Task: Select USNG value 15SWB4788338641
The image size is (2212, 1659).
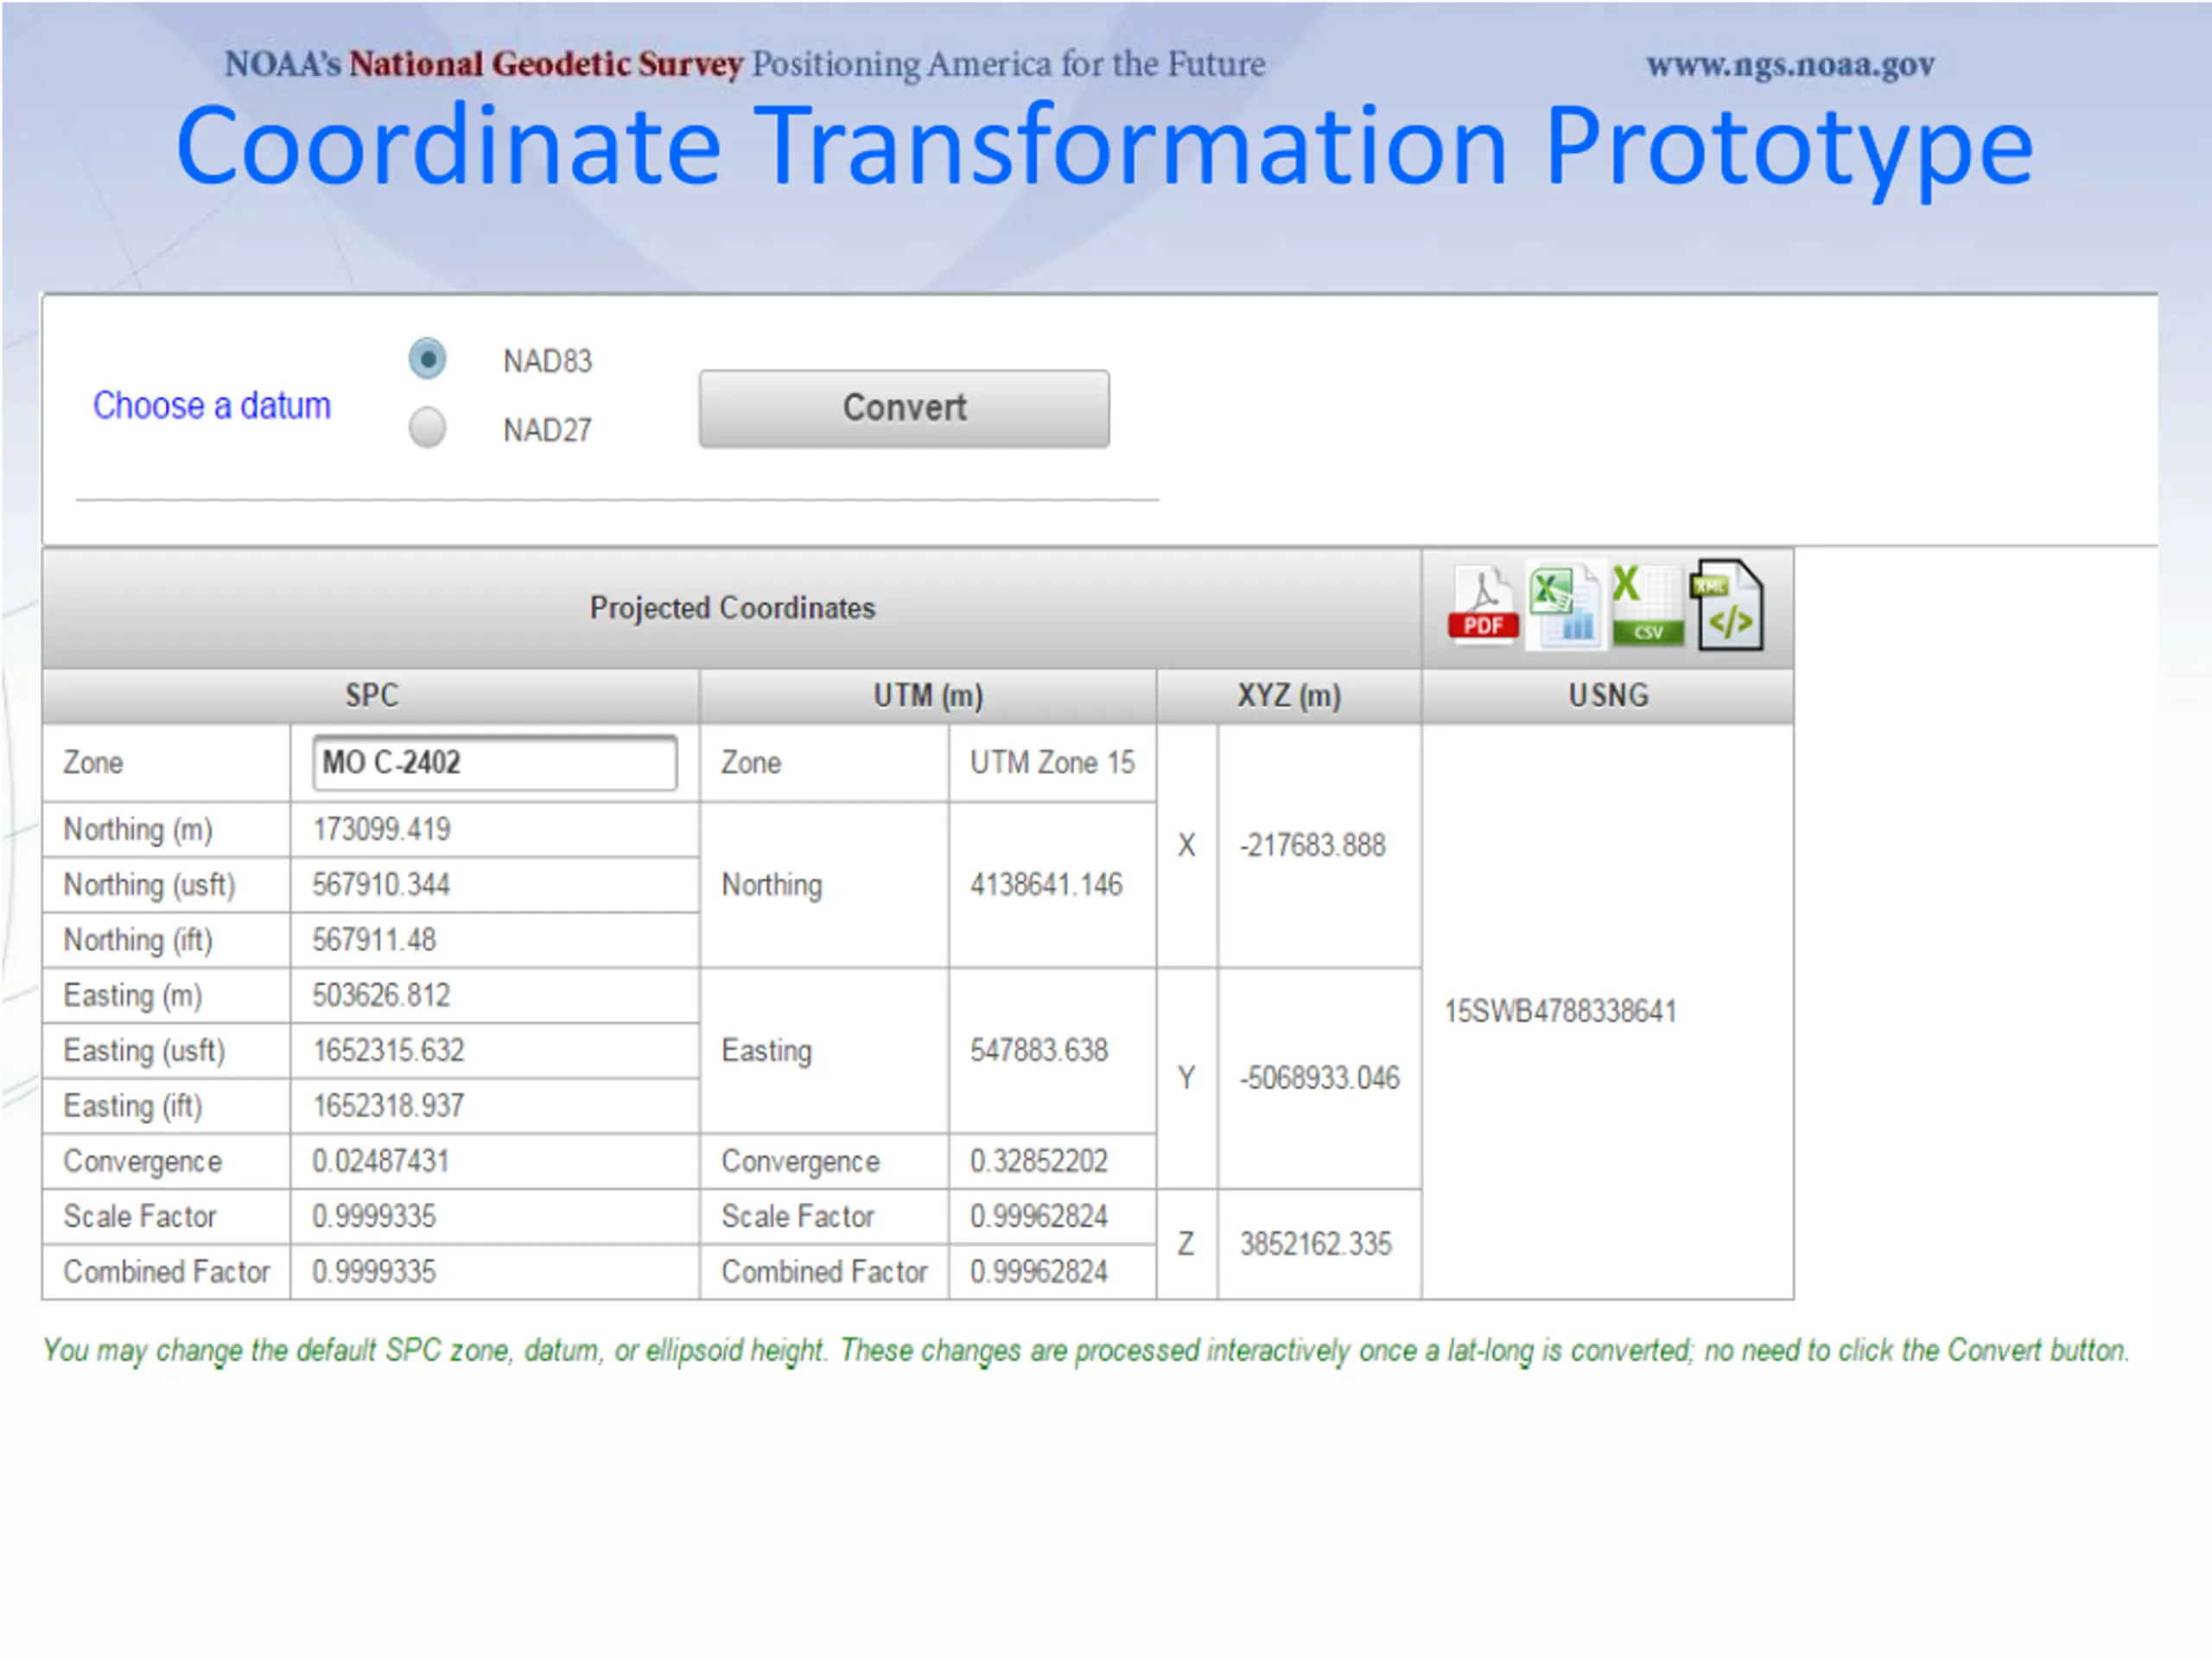Action: [x=1560, y=1011]
